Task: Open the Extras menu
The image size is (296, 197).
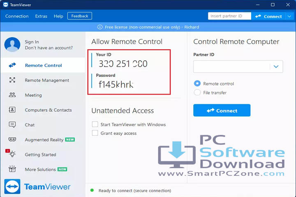Action: point(41,16)
